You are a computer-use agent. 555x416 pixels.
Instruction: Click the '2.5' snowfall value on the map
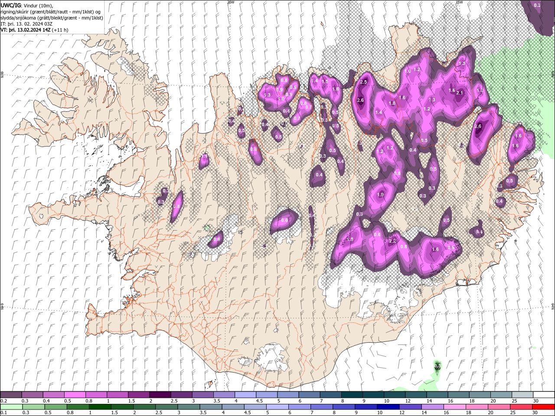tap(364, 82)
